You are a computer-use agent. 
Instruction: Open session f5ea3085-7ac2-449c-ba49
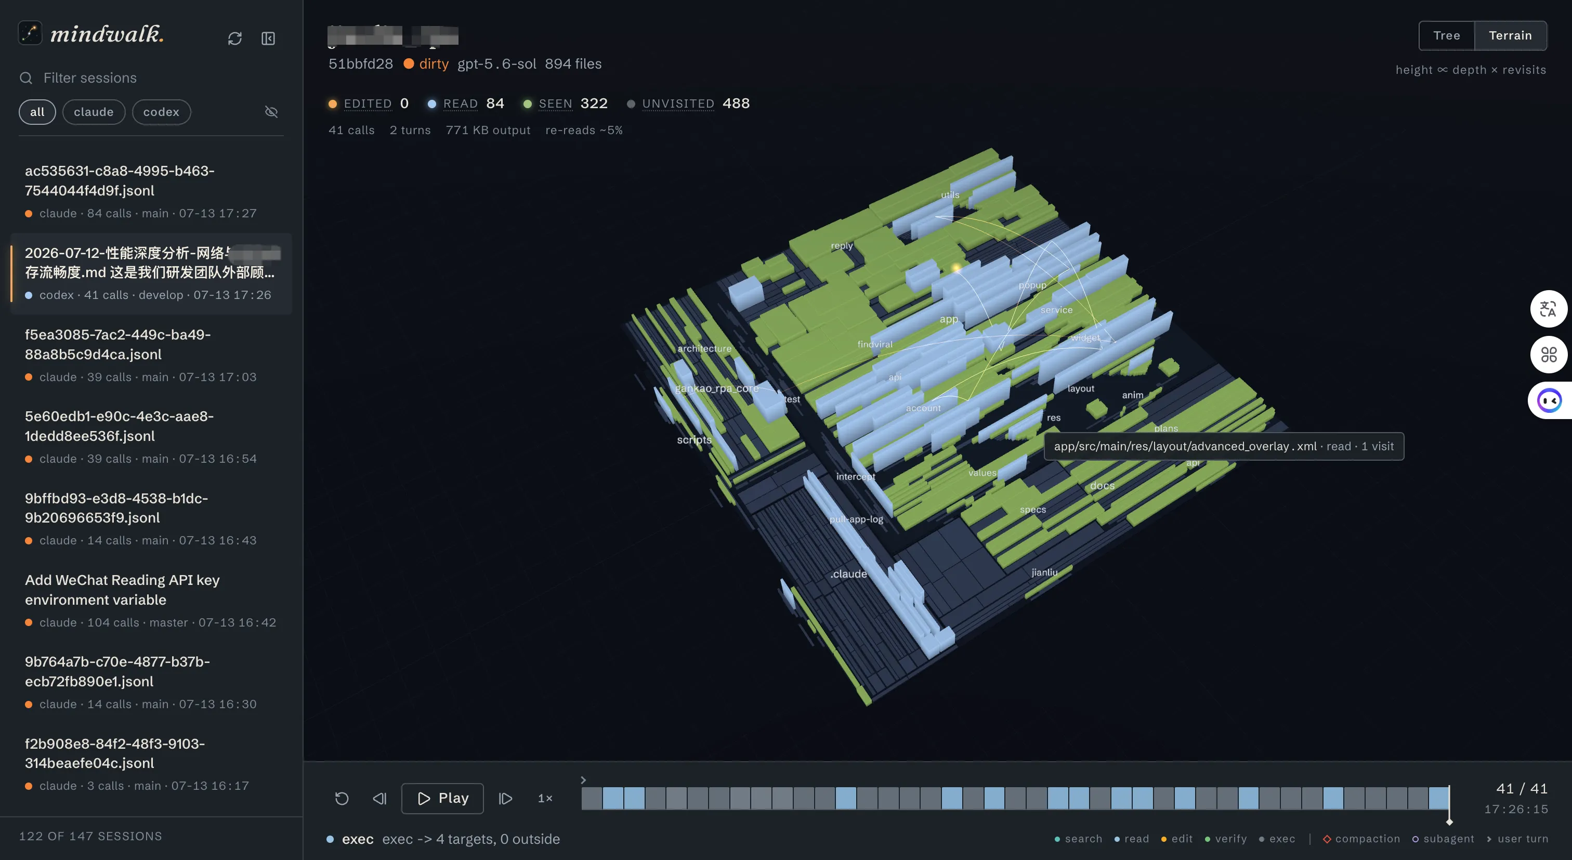pyautogui.click(x=151, y=355)
